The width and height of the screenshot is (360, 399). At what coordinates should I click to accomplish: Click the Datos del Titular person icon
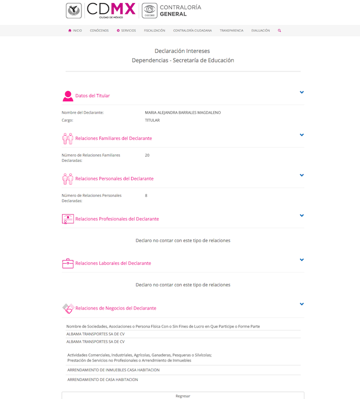(68, 96)
